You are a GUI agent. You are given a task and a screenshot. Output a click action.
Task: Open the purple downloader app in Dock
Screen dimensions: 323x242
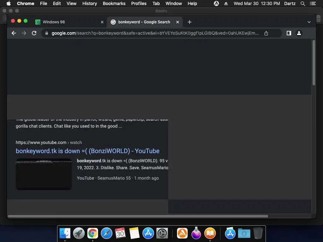click(x=196, y=233)
